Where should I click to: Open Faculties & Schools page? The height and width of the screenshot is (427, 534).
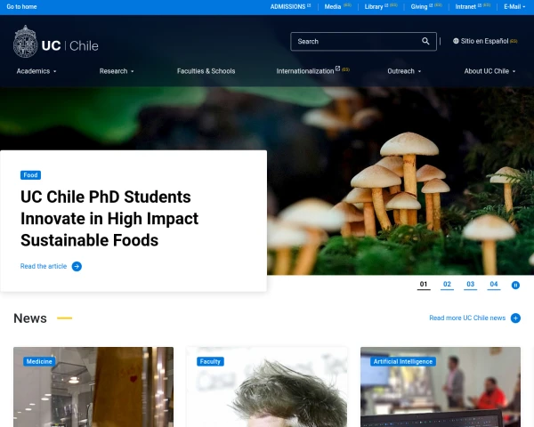point(206,71)
